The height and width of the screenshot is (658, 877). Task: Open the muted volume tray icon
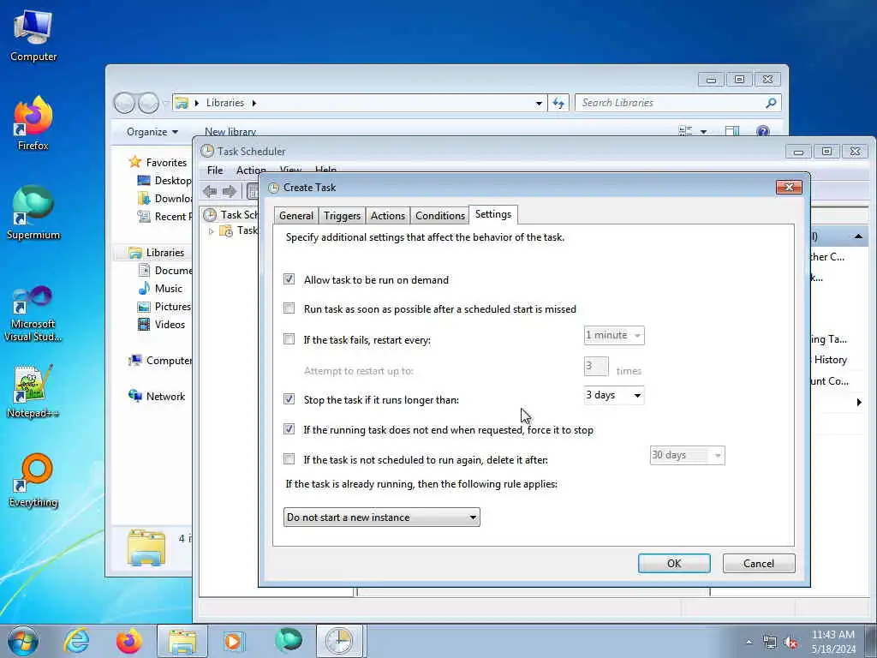[x=790, y=643]
